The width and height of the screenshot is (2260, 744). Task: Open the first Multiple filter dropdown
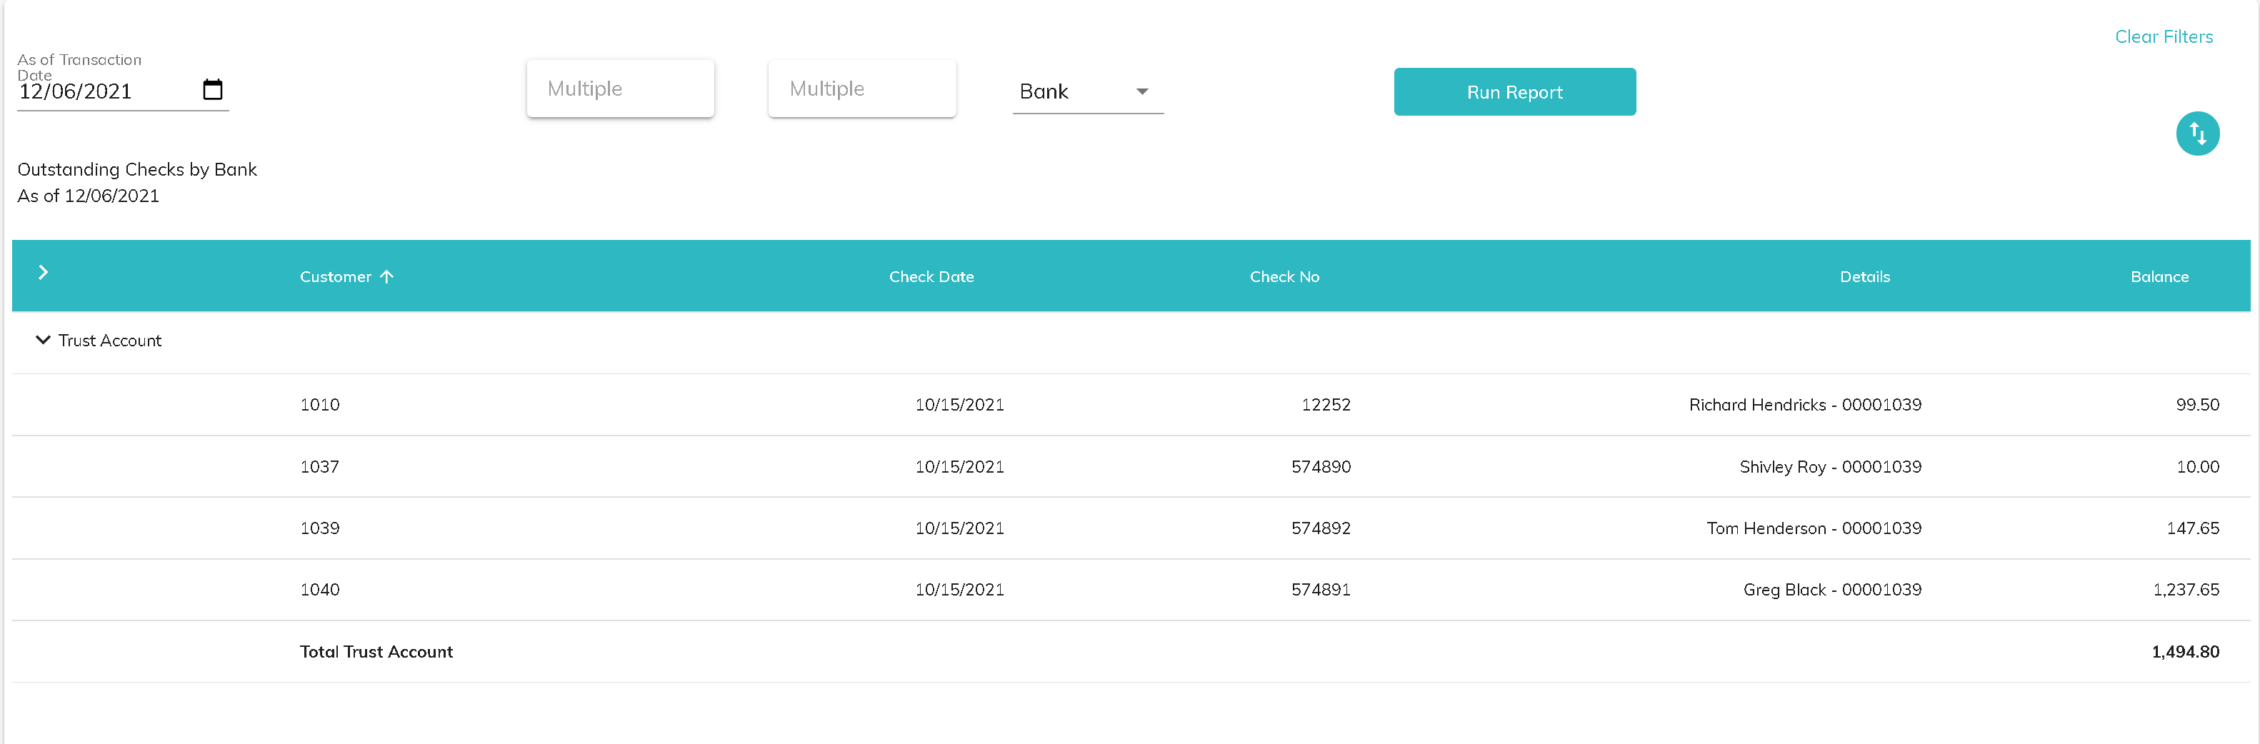click(x=619, y=89)
